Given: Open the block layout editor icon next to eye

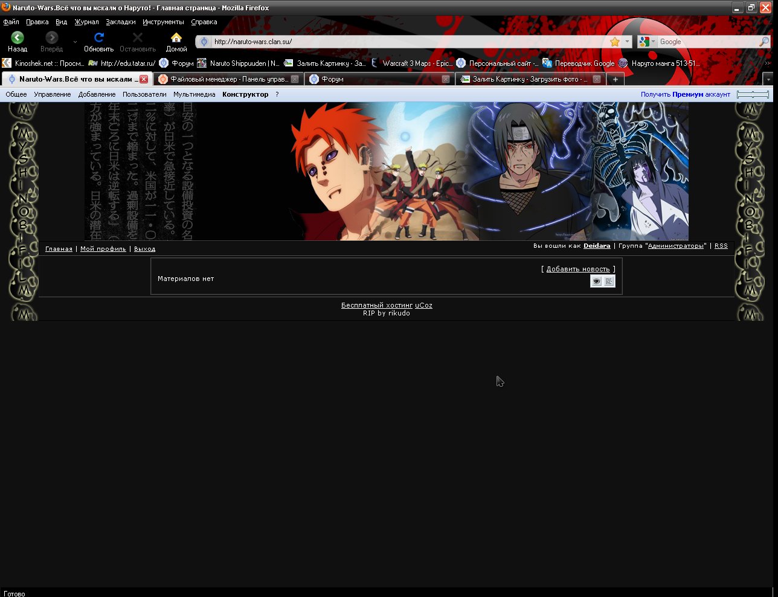Looking at the screenshot, I should click(x=609, y=281).
